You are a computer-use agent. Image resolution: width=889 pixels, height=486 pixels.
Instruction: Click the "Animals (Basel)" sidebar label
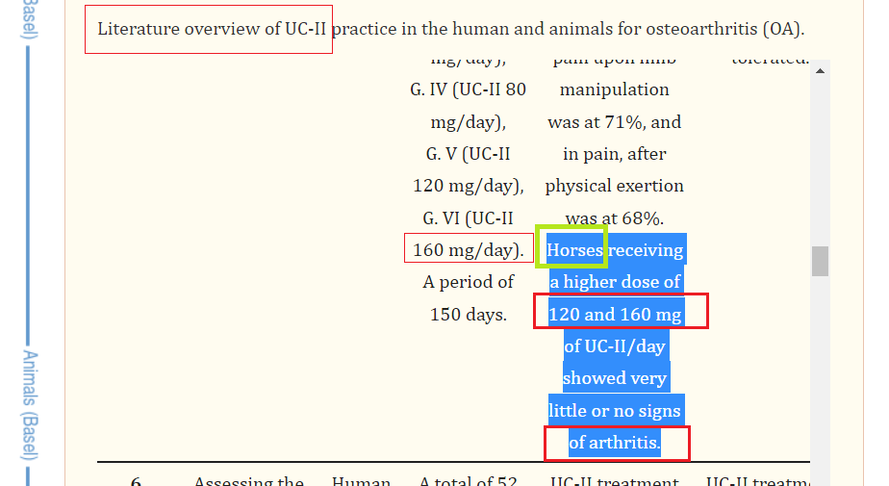coord(30,405)
